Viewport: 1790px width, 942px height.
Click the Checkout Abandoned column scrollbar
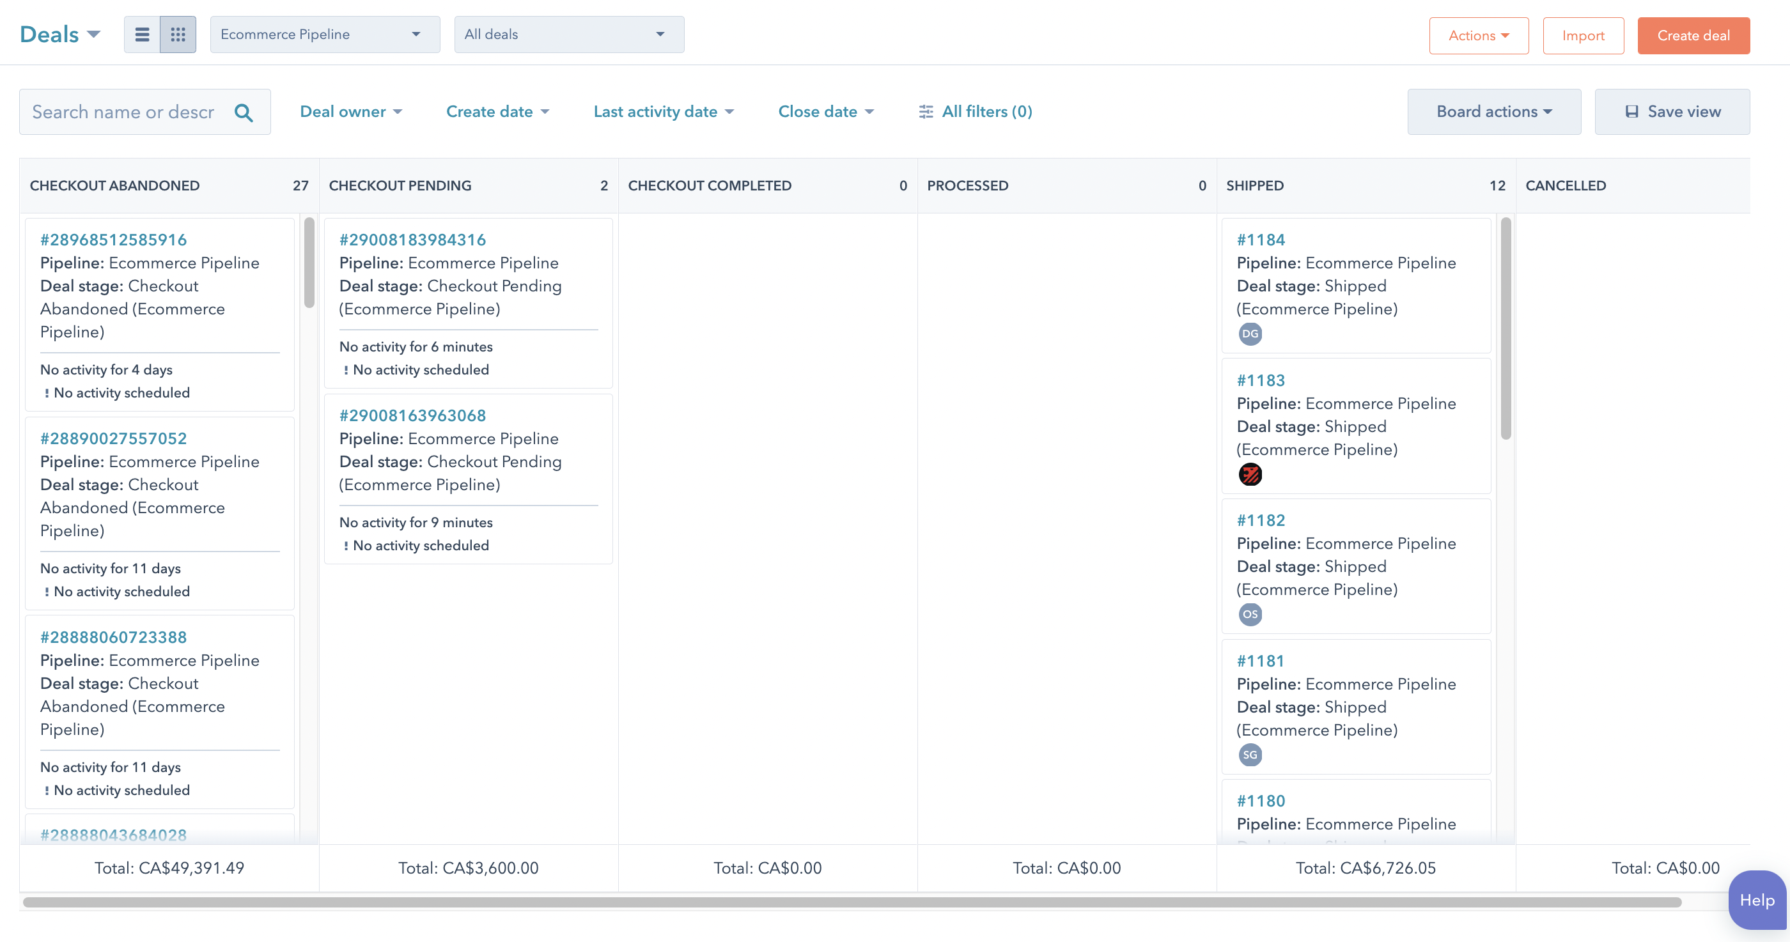point(309,263)
